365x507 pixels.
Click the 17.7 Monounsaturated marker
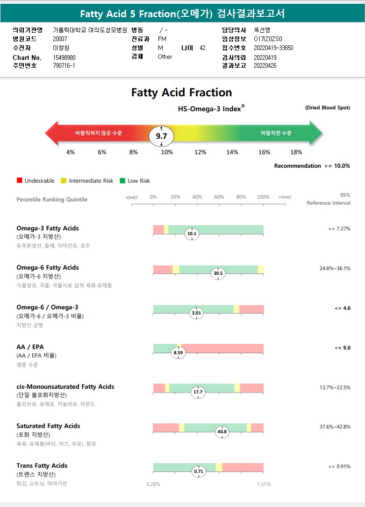click(x=198, y=392)
